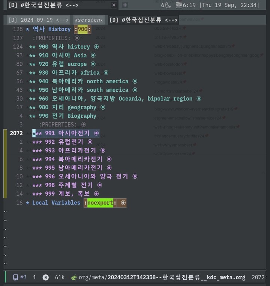Close the #한국십진분류 top tab
The width and height of the screenshot is (270, 286).
pyautogui.click(x=114, y=5)
